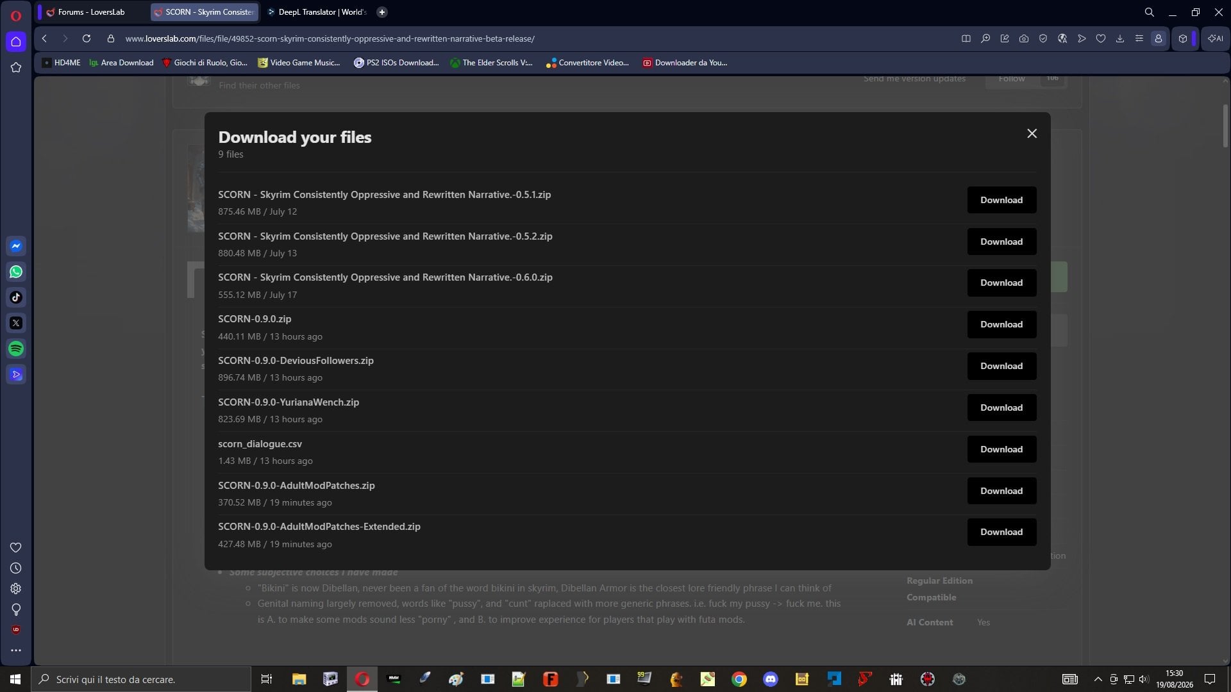Take a snapshot with camera icon
This screenshot has width=1231, height=692.
coord(1024,38)
